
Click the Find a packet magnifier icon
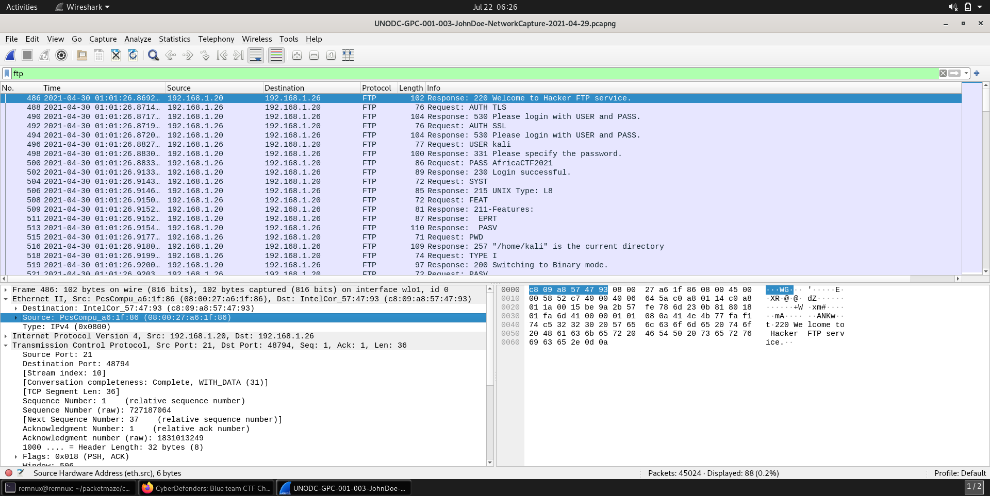(153, 55)
